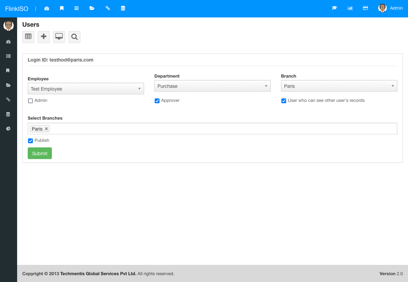Add a new user with plus button
Screen dimensions: 408x282
44,37
